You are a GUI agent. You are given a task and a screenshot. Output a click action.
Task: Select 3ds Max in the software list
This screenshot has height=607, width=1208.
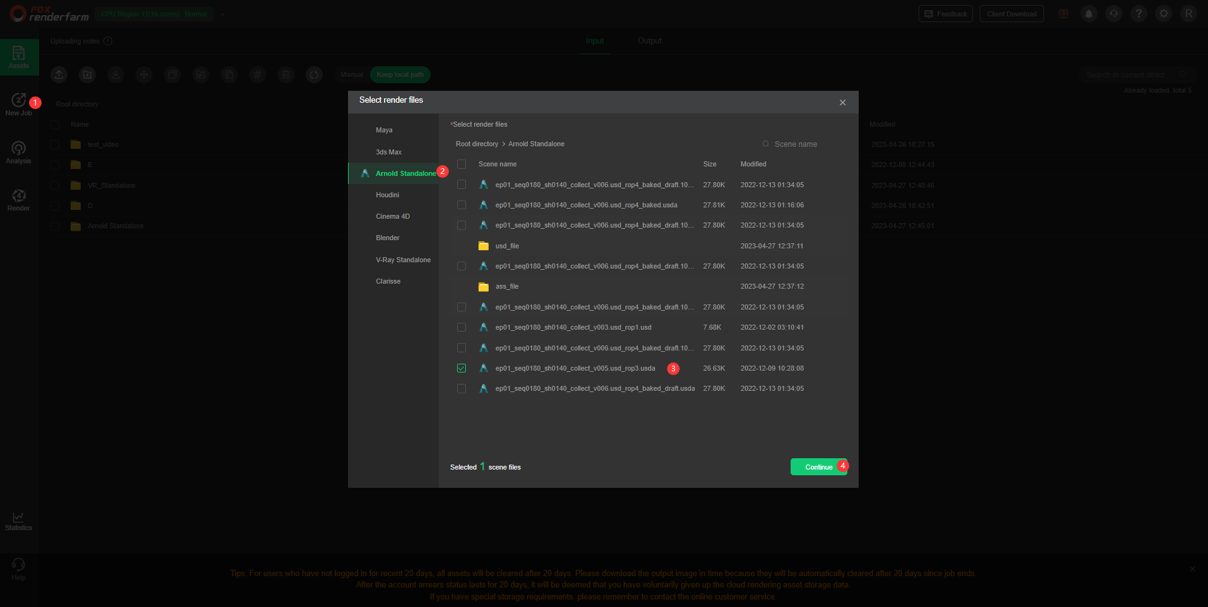(x=393, y=152)
